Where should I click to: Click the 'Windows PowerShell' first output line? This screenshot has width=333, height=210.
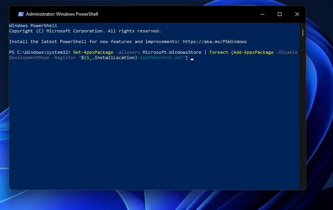(x=33, y=26)
